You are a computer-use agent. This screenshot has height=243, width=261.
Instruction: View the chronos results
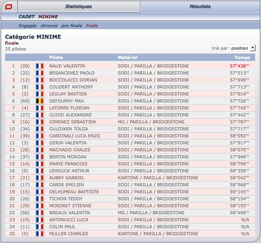[x=49, y=26]
